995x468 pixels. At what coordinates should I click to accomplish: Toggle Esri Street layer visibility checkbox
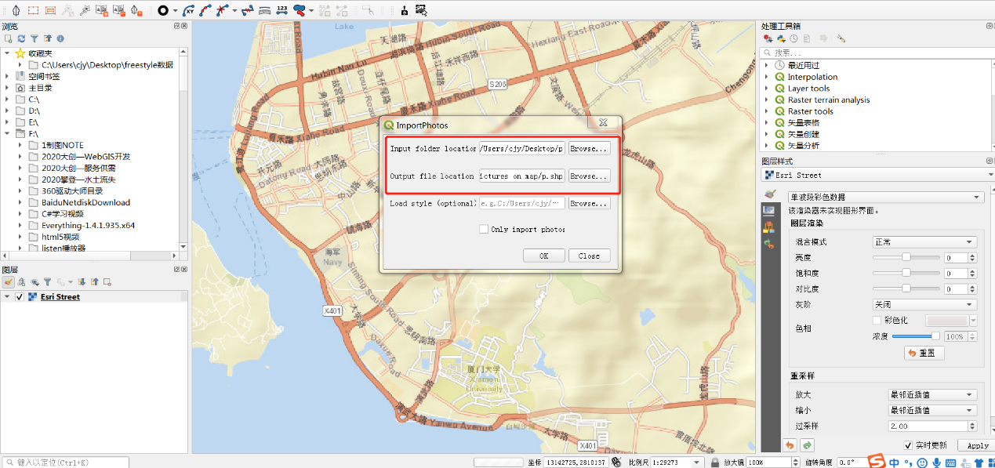click(20, 297)
